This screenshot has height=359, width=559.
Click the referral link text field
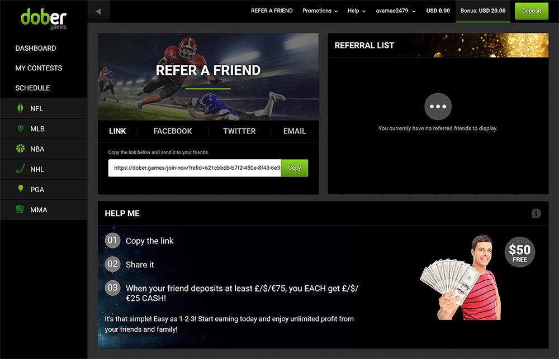tap(195, 167)
